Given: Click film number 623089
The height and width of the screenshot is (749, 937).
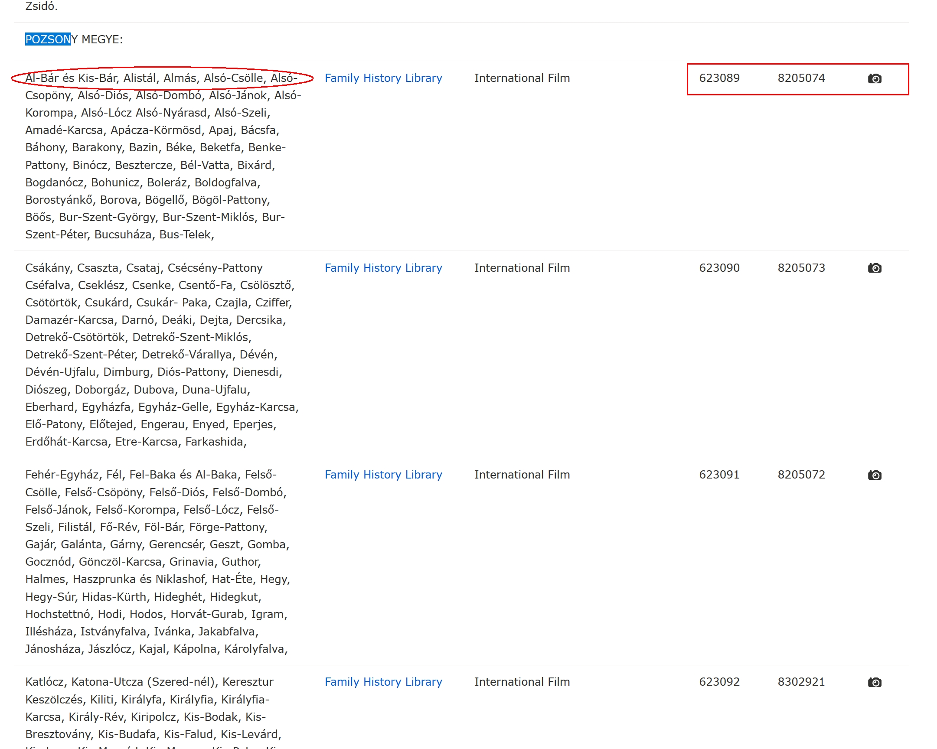Looking at the screenshot, I should coord(719,78).
